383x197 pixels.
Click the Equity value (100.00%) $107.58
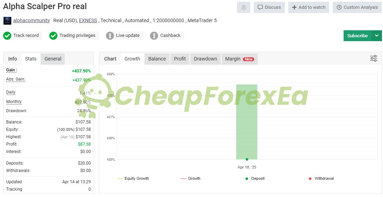pyautogui.click(x=74, y=129)
